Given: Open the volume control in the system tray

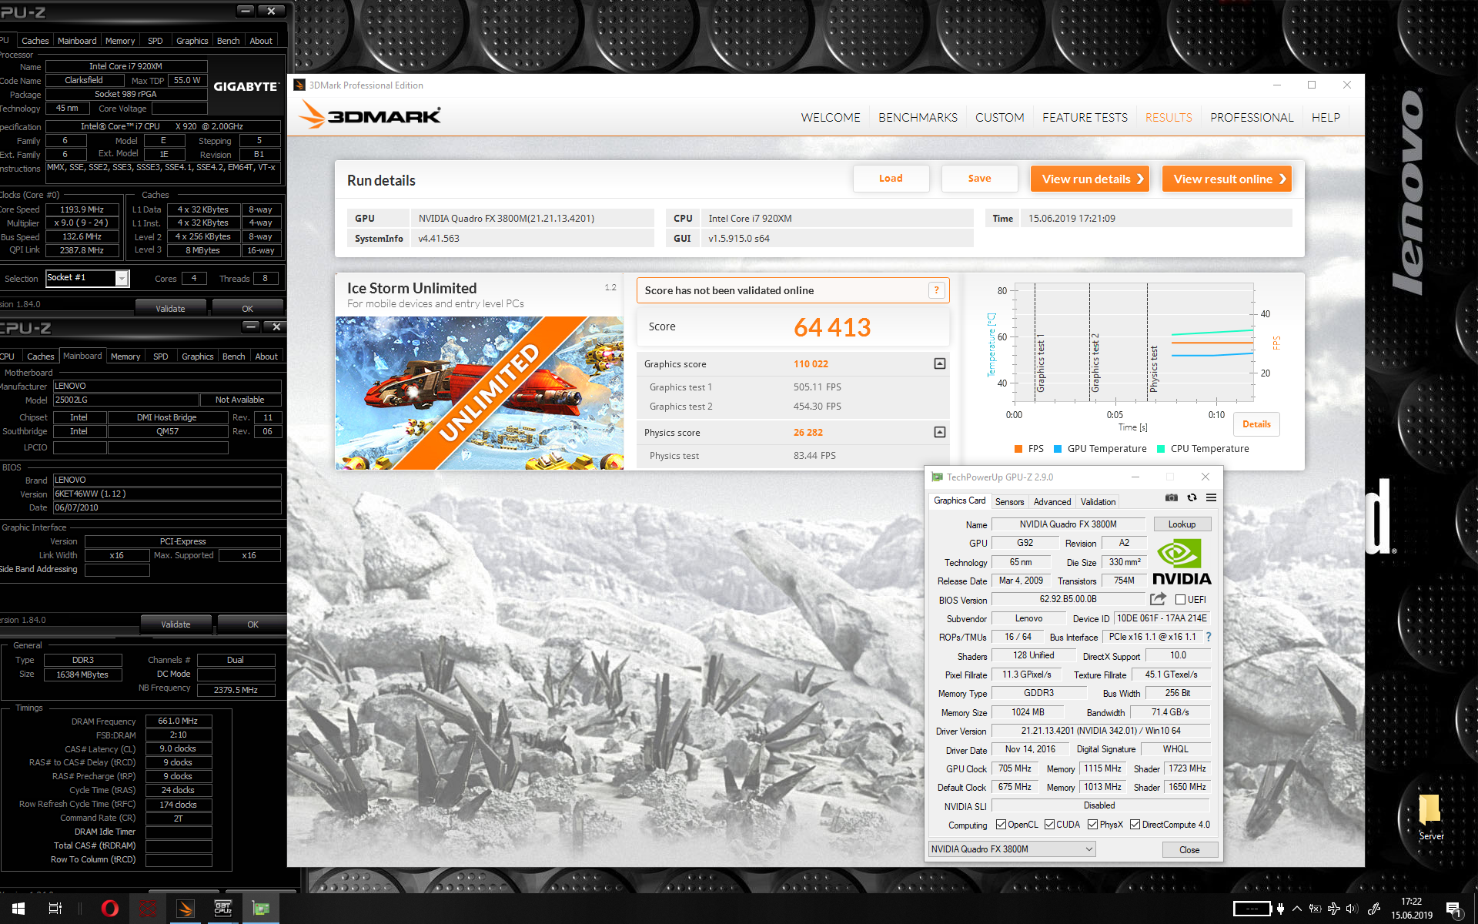Looking at the screenshot, I should [1352, 909].
